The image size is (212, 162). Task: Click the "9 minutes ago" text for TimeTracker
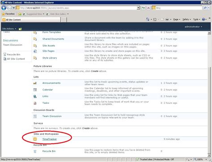[172, 139]
